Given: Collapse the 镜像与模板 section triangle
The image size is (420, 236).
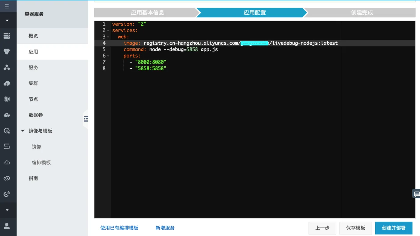Looking at the screenshot, I should 22,130.
